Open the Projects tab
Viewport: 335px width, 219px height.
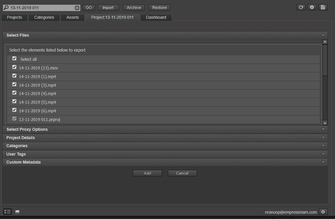pyautogui.click(x=14, y=17)
